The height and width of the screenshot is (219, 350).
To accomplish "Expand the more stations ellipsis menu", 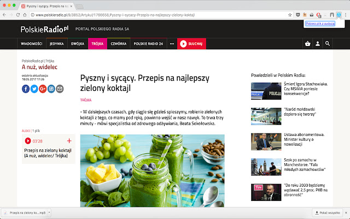I will click(172, 44).
